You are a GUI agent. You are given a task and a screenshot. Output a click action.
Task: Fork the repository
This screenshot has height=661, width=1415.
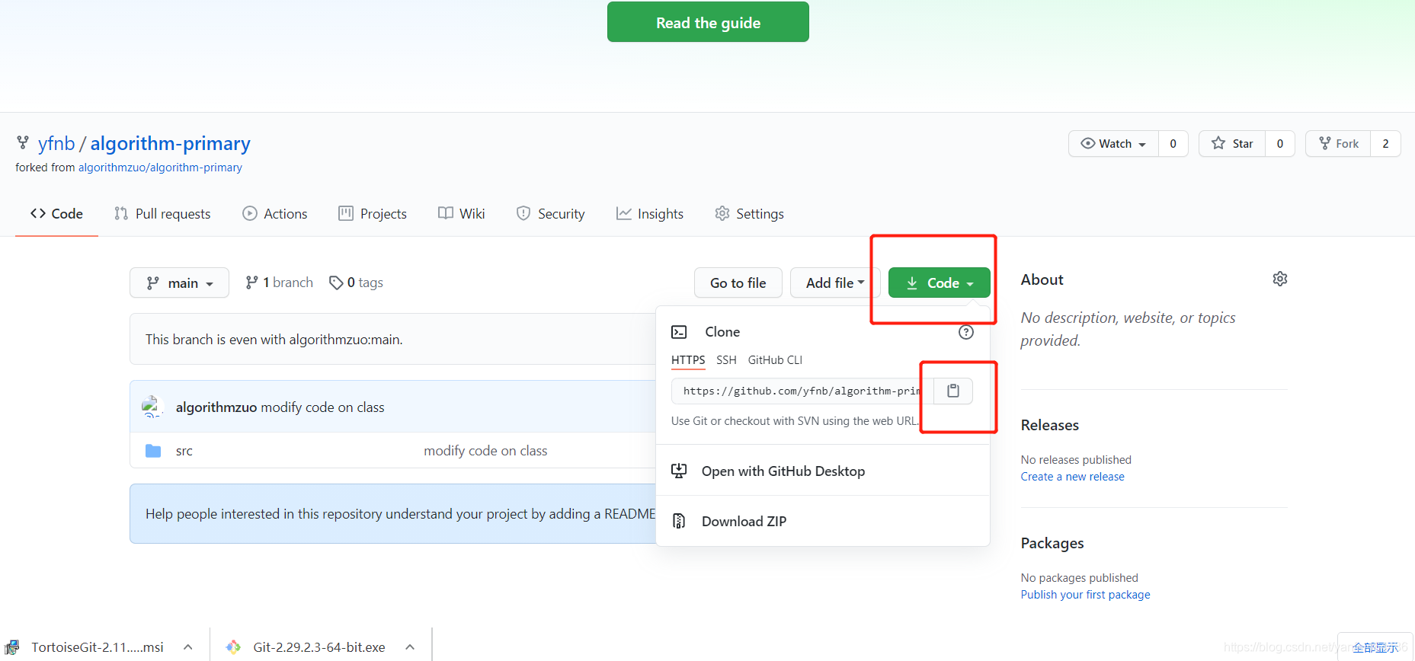(x=1338, y=143)
